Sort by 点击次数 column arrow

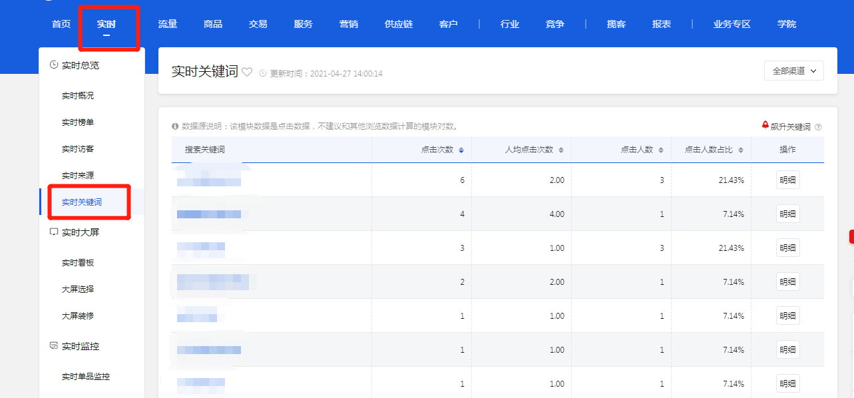coord(461,150)
